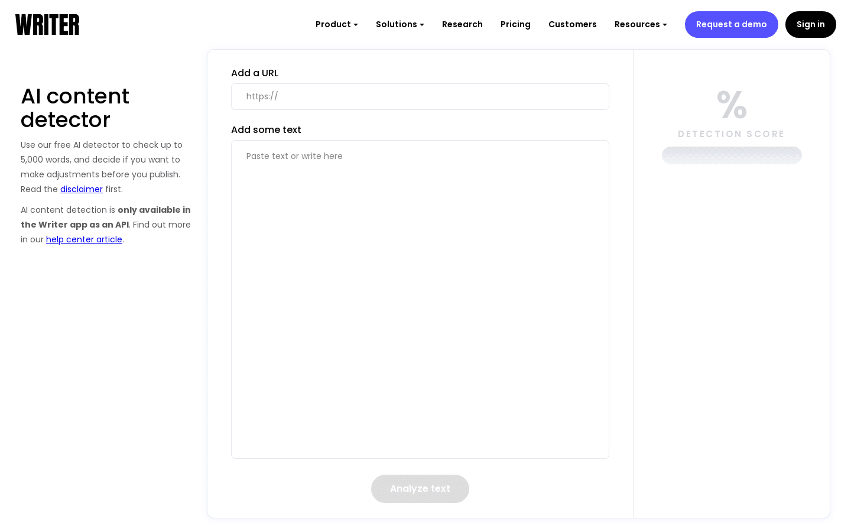
Task: Click the Request a demo button
Action: click(x=731, y=24)
